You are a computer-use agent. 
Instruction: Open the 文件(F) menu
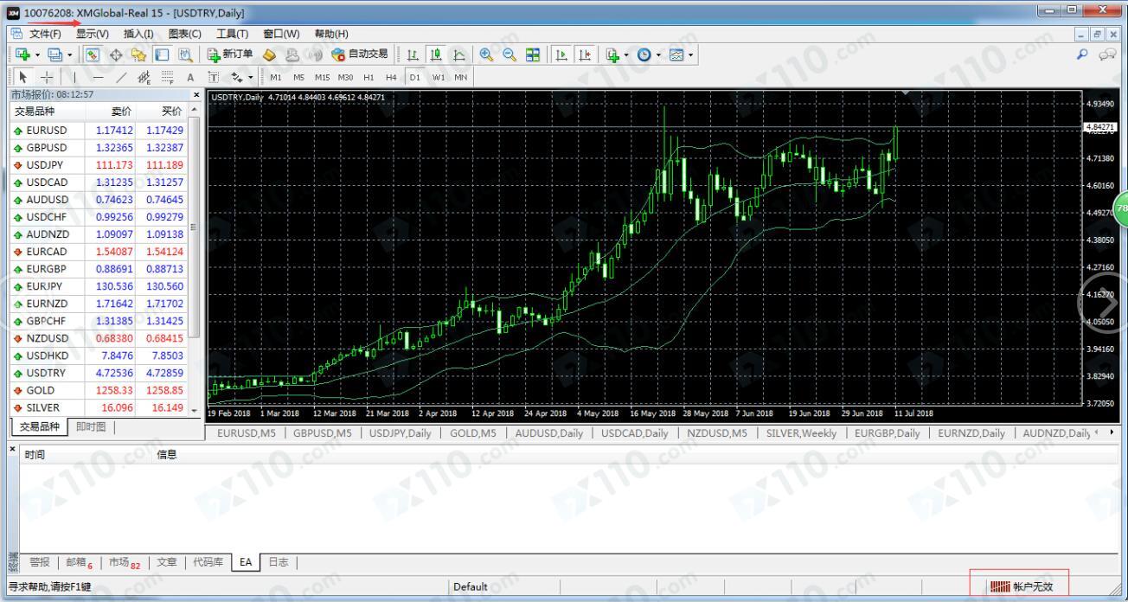(45, 34)
